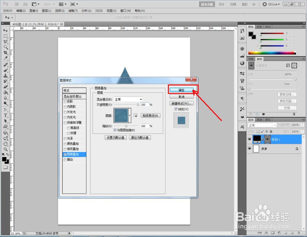The image size is (307, 237).
Task: Hide the 背景 layer with its eye toggle
Action: [x=250, y=148]
